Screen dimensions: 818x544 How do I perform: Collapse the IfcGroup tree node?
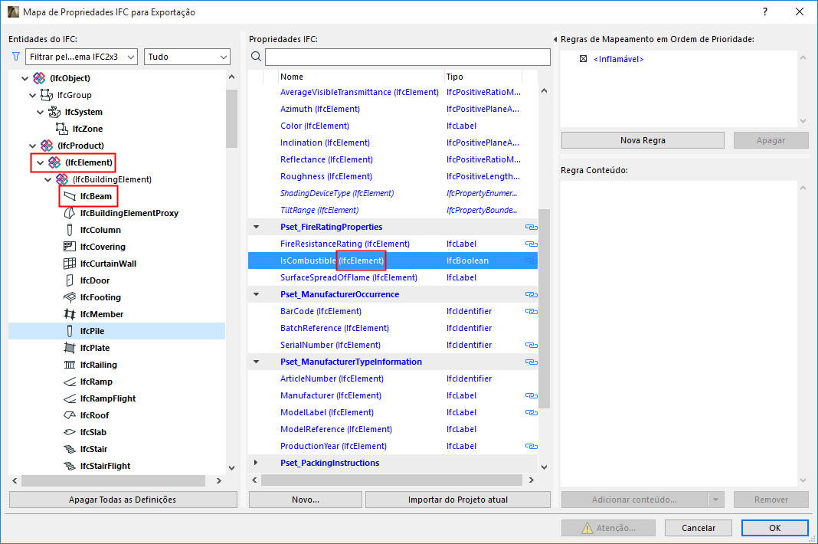click(32, 95)
